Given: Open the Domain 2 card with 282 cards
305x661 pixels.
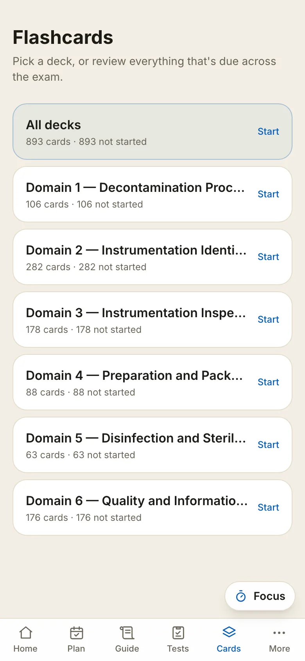Looking at the screenshot, I should [152, 257].
